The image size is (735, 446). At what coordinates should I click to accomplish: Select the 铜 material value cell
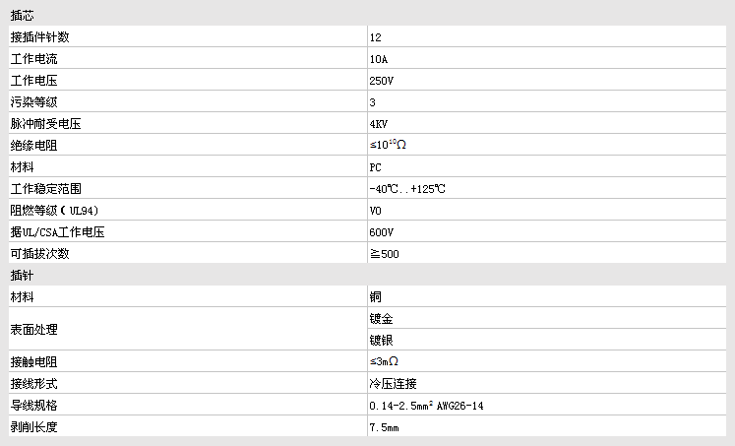[376, 296]
